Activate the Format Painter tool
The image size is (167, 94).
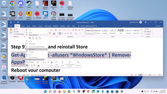(19, 34)
